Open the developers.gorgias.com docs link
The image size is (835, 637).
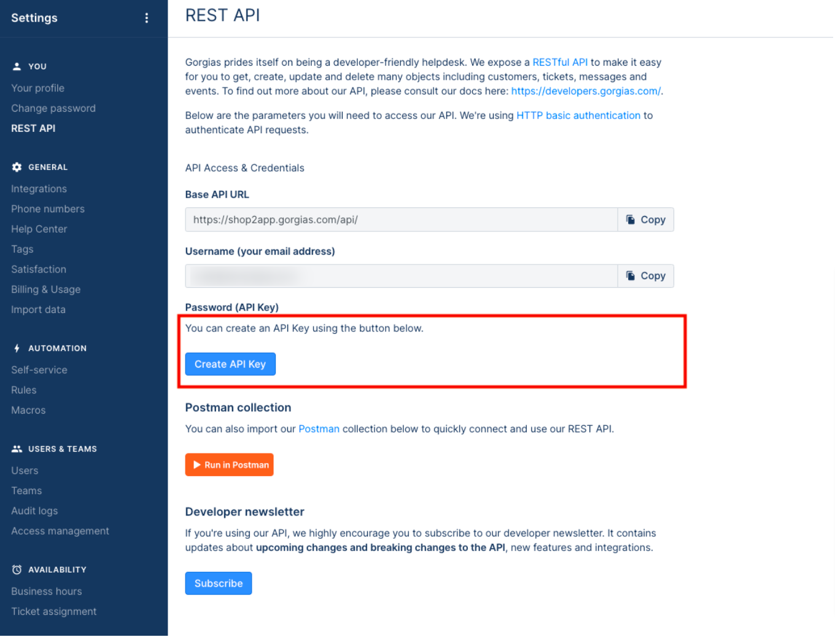click(586, 91)
